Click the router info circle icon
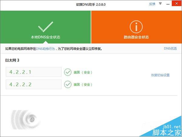Screen dimensions: 182x137 136,27
